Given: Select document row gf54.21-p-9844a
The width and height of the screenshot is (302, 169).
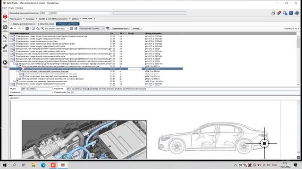Looking at the screenshot, I should (x=96, y=71).
